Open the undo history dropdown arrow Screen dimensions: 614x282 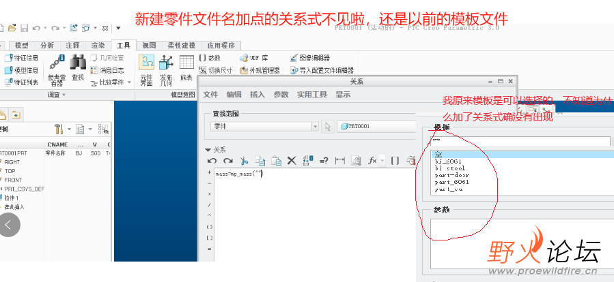click(x=45, y=28)
